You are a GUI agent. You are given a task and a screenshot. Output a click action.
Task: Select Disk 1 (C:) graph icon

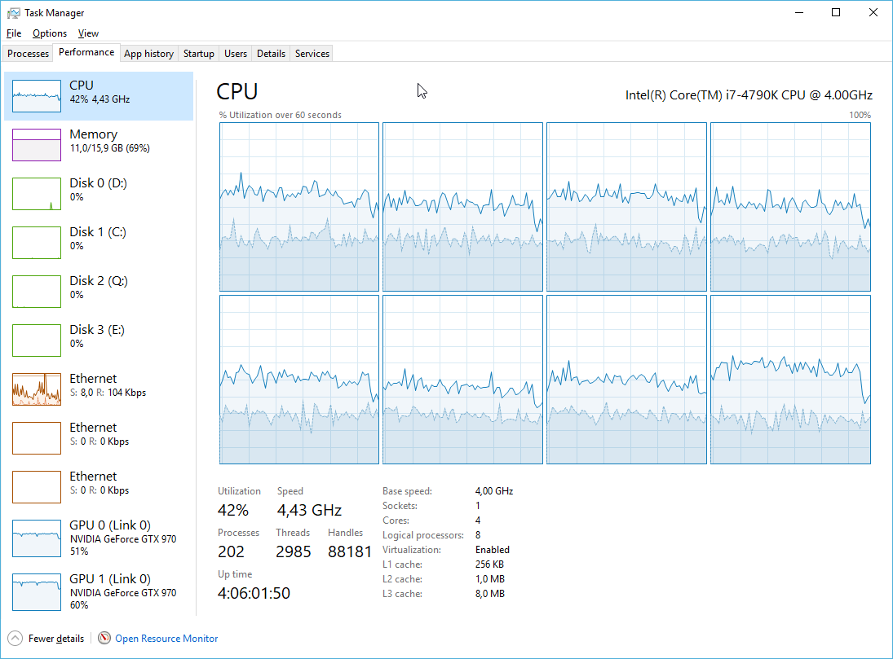click(x=37, y=243)
